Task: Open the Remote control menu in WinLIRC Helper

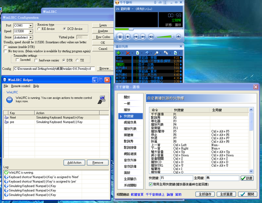Action: click(x=21, y=86)
